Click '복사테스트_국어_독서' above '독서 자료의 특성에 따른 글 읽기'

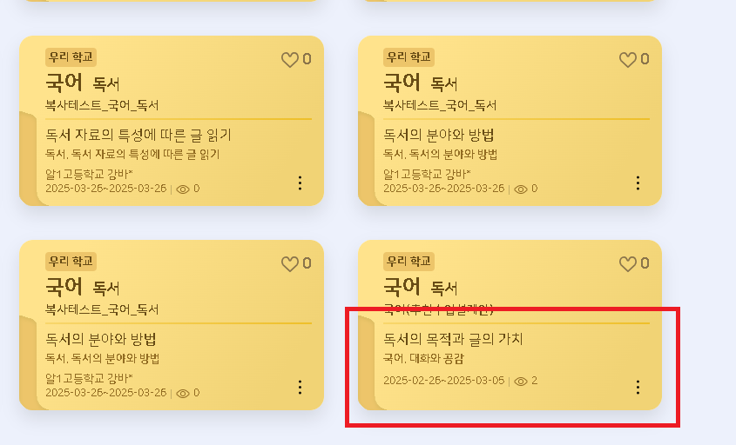pos(102,105)
